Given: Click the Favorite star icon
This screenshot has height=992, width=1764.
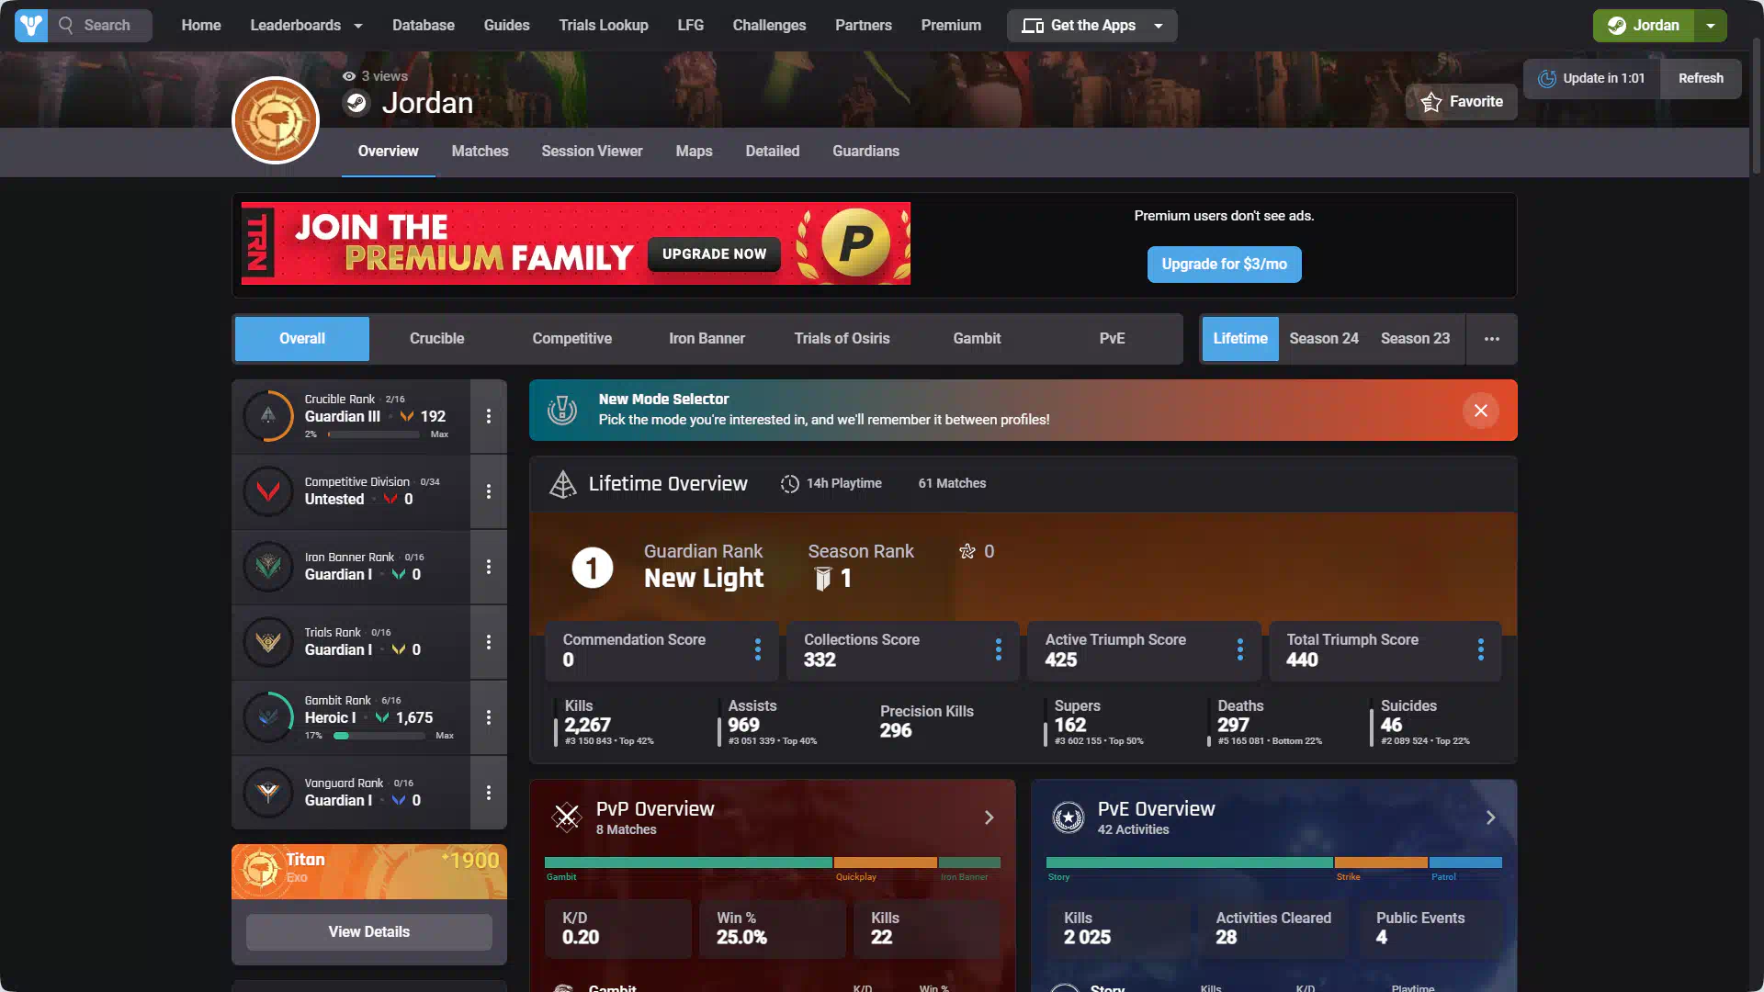Looking at the screenshot, I should (x=1431, y=102).
